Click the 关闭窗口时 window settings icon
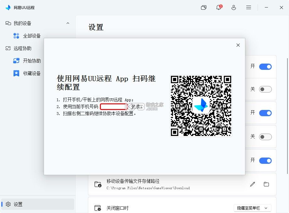 (98, 208)
